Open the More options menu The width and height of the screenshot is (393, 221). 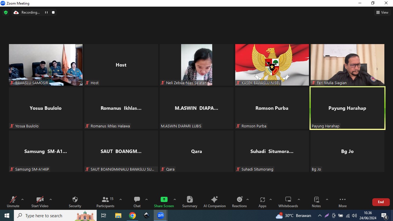coord(342,202)
